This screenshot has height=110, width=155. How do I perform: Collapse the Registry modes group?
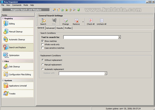coord(3,18)
